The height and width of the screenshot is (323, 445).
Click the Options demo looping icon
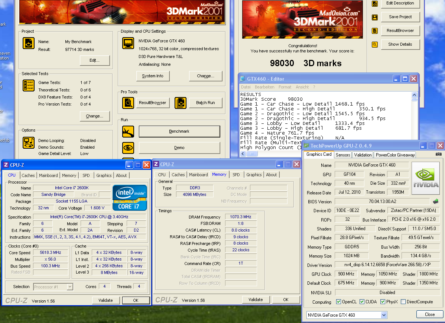pyautogui.click(x=28, y=143)
